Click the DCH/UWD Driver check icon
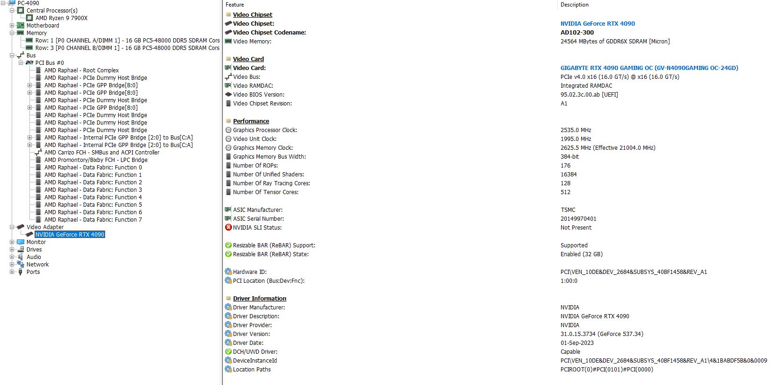Viewport: 777px width, 385px height. (x=228, y=351)
